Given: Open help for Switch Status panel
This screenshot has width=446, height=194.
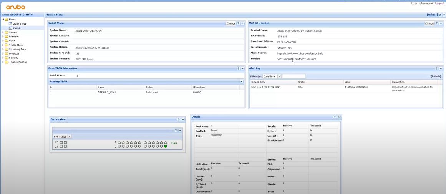Looking at the screenshot, I should [238, 23].
